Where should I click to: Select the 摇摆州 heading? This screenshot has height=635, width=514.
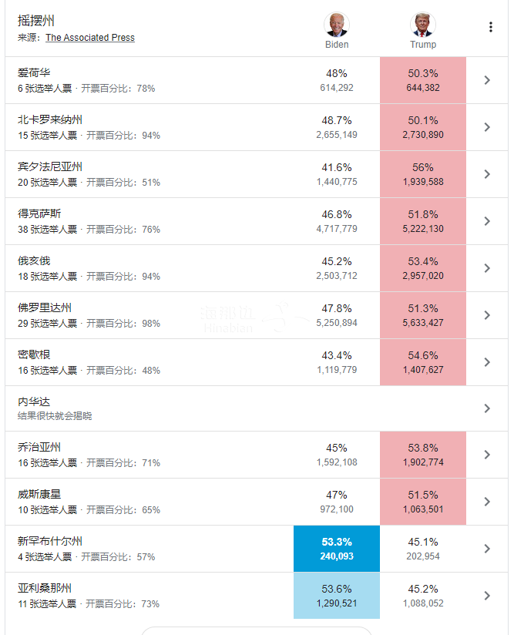coord(36,21)
